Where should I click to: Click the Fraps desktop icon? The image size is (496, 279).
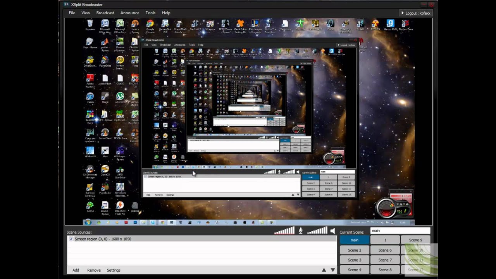135,61
